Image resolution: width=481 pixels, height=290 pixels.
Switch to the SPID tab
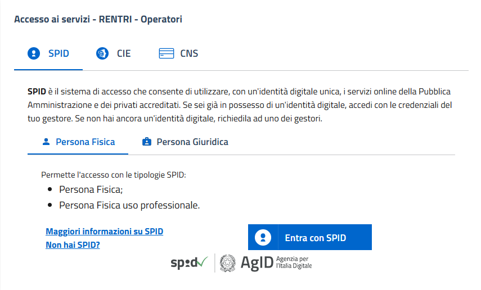click(48, 53)
